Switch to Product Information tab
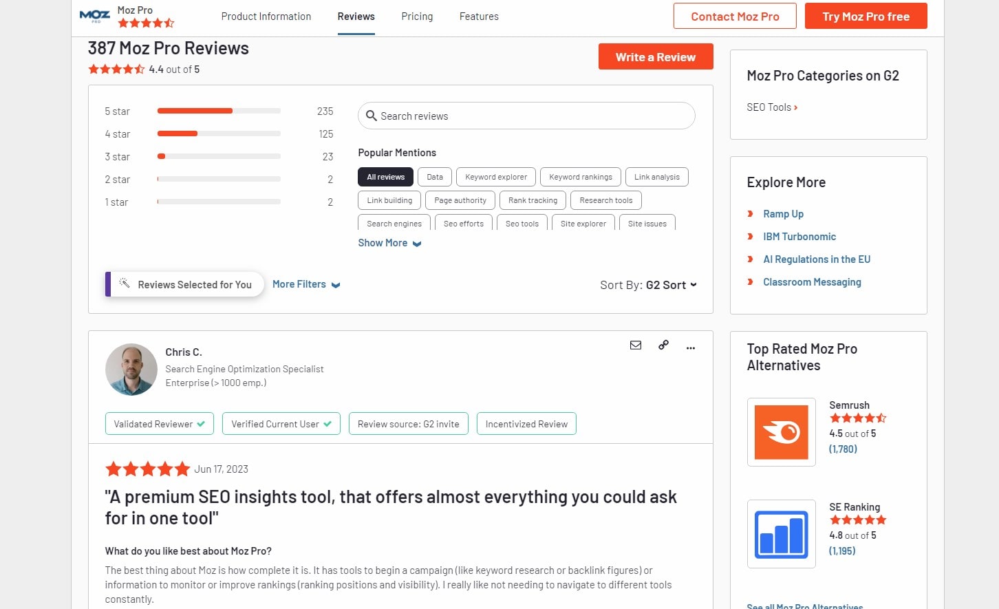The width and height of the screenshot is (999, 609). [266, 17]
